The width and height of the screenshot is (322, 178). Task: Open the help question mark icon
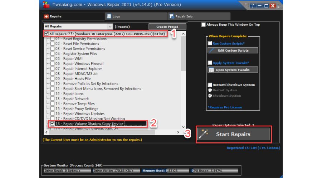(253, 6)
